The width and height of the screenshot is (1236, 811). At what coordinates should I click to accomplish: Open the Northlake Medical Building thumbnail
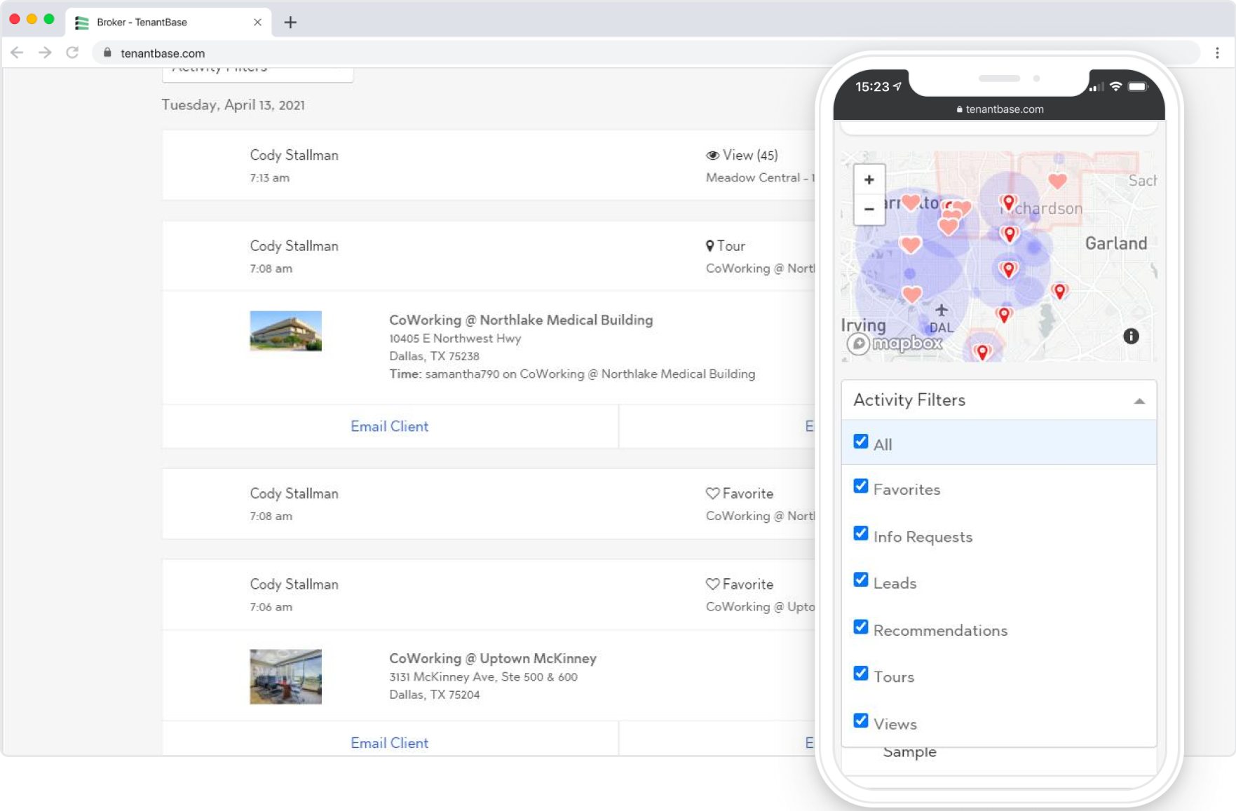(x=286, y=331)
